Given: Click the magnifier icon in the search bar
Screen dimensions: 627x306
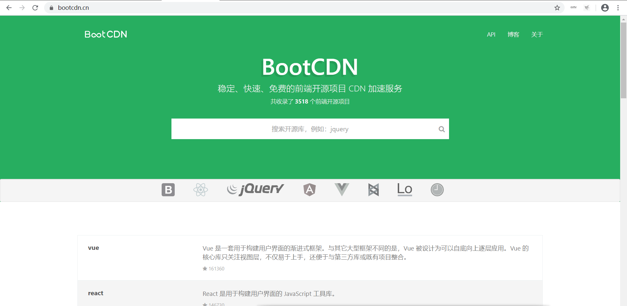Looking at the screenshot, I should 442,129.
